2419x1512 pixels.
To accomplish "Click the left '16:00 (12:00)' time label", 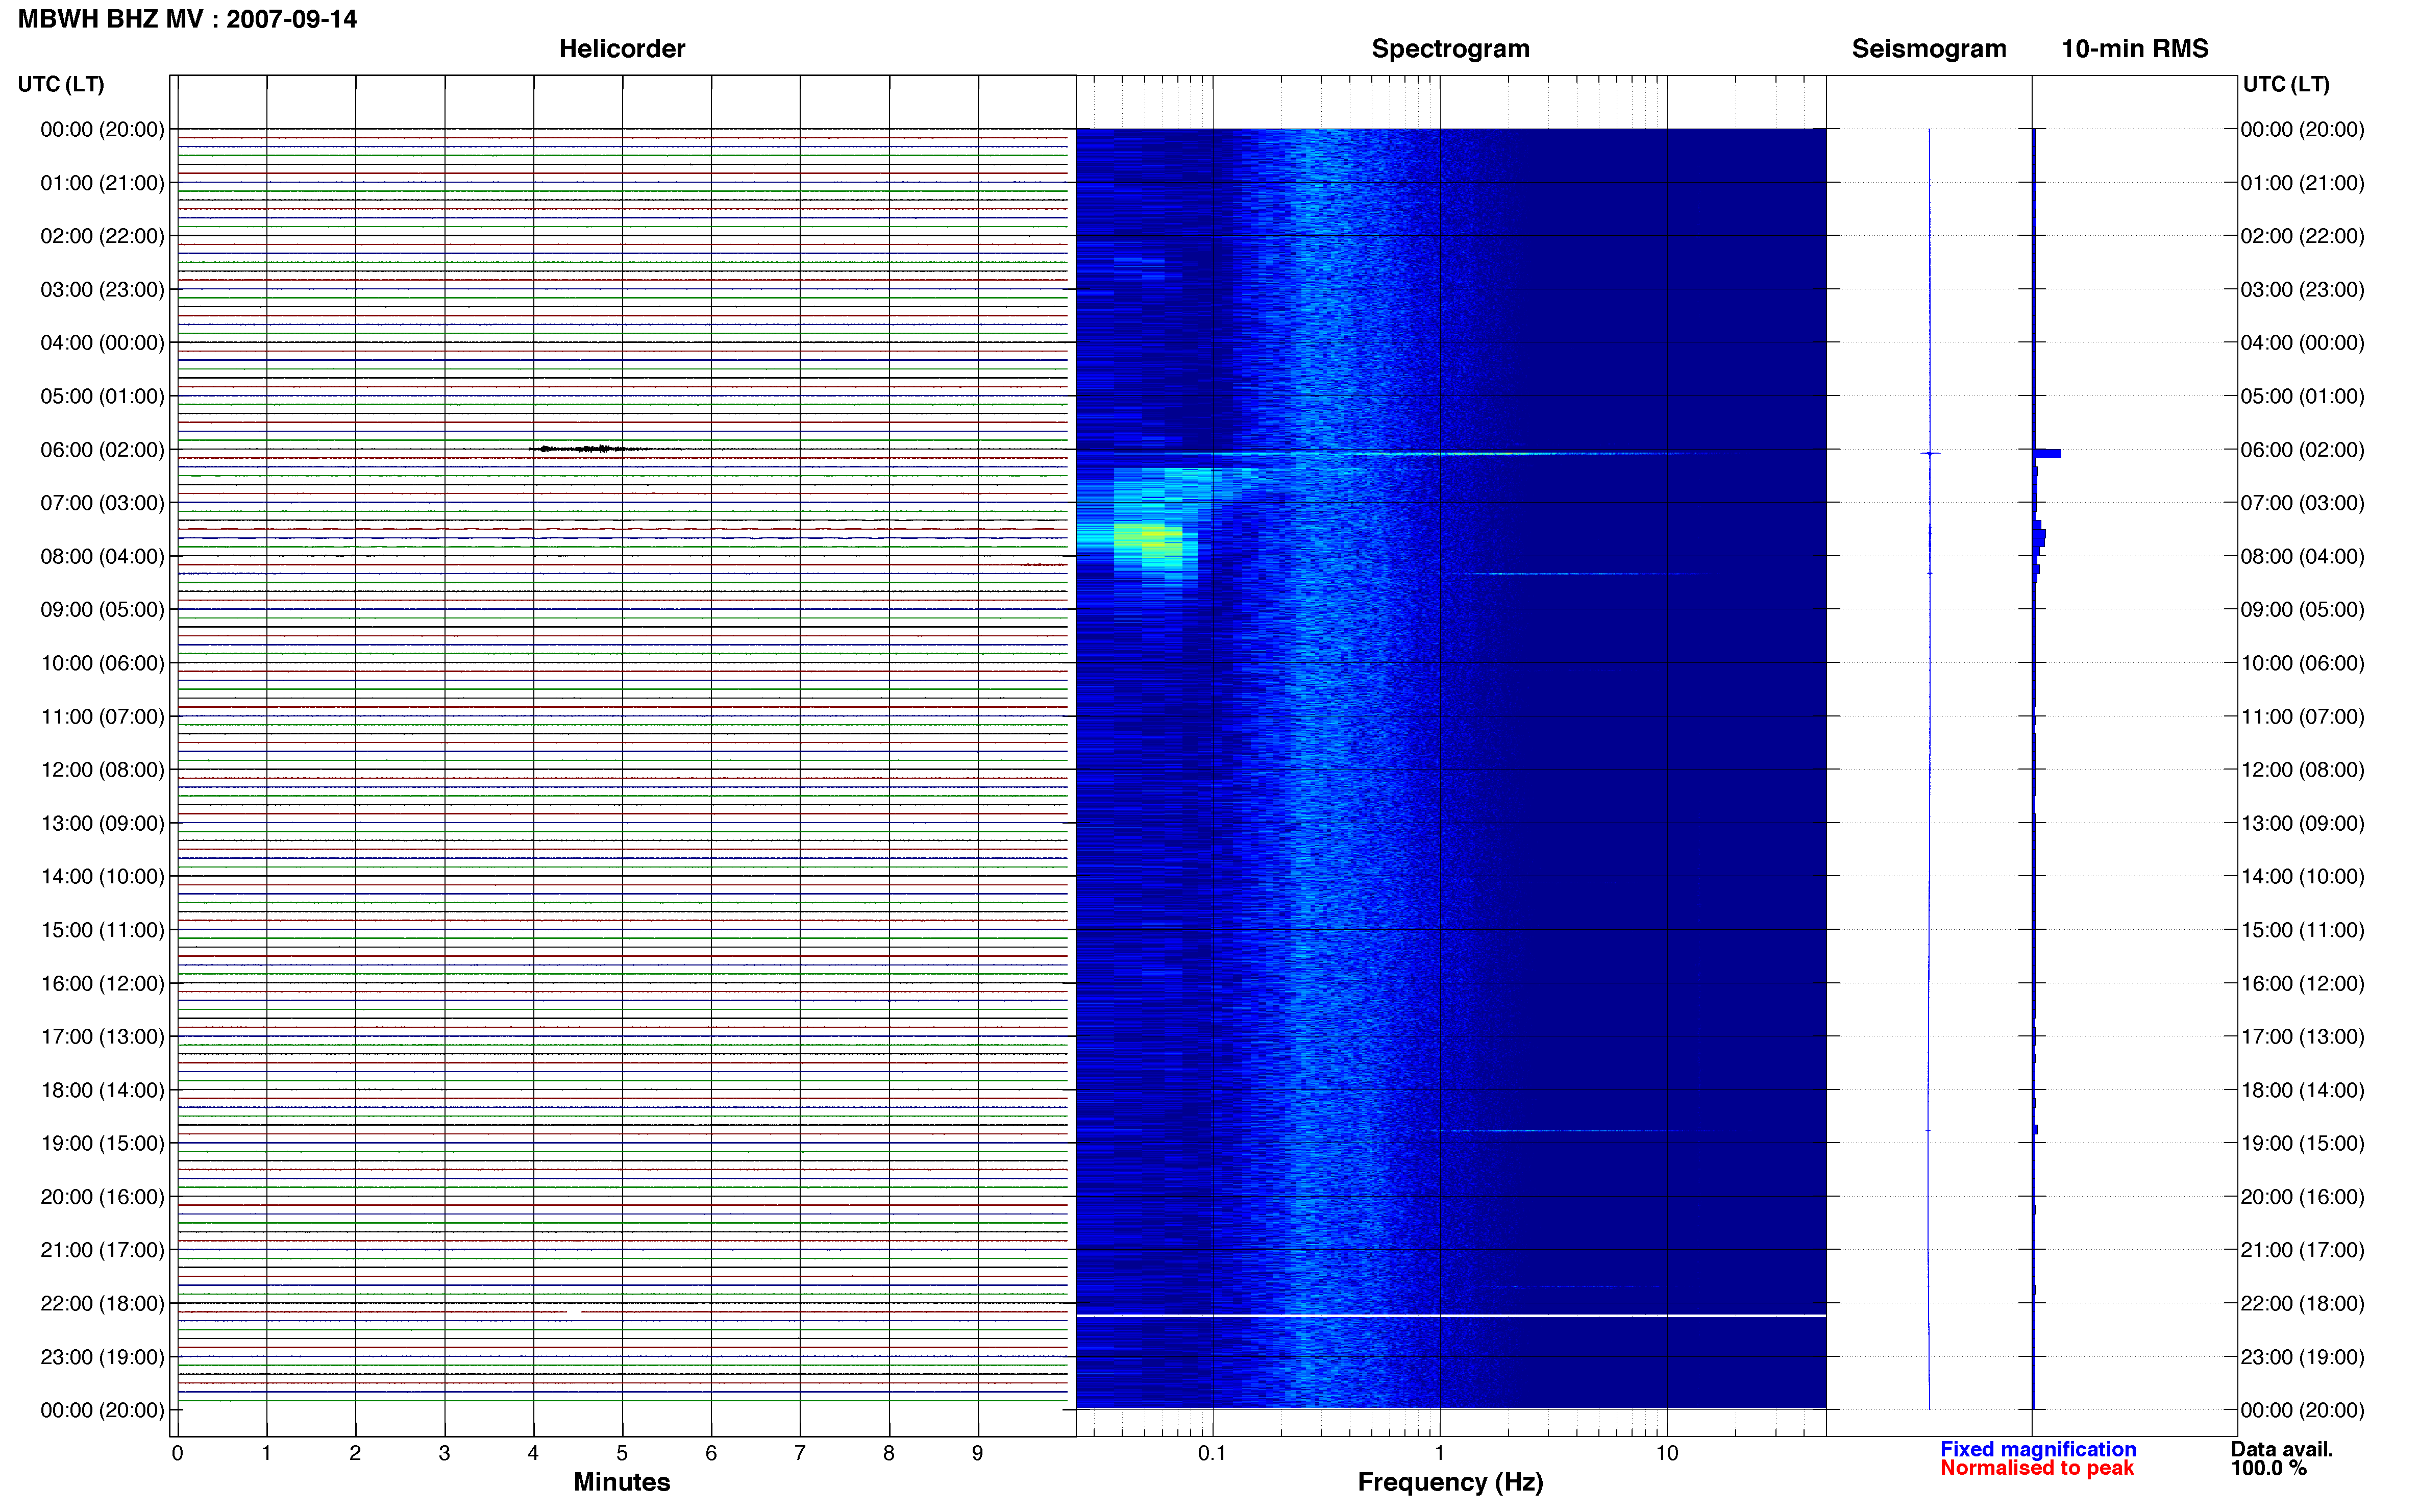I will click(x=102, y=983).
